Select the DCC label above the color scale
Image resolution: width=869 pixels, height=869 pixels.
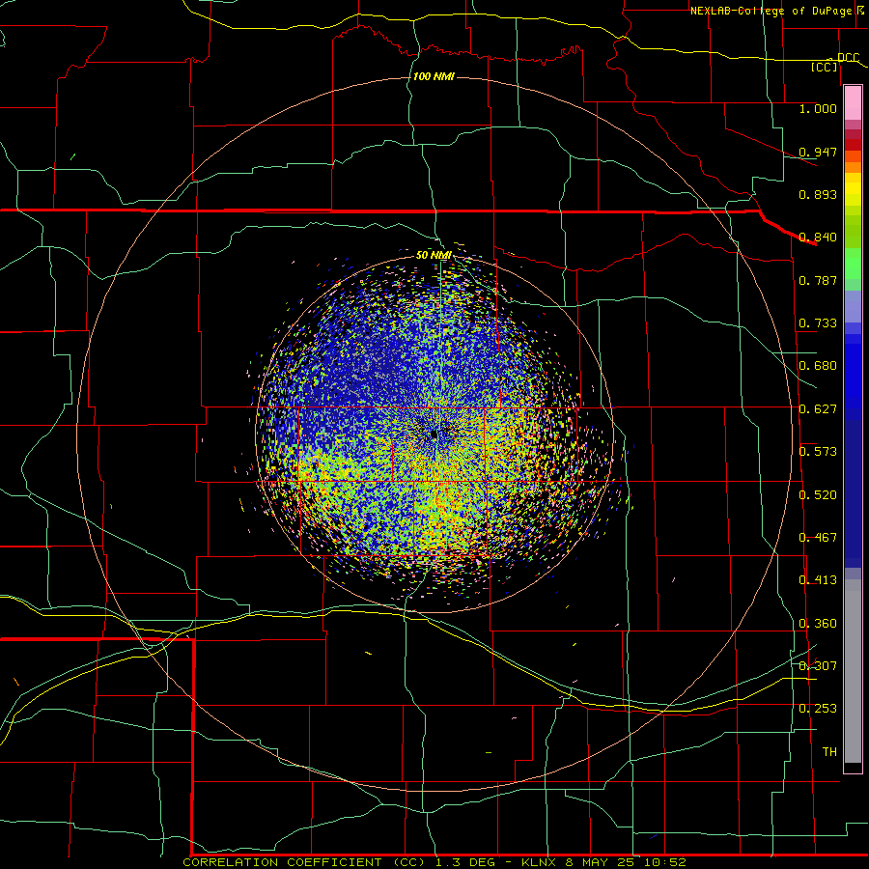(x=848, y=58)
